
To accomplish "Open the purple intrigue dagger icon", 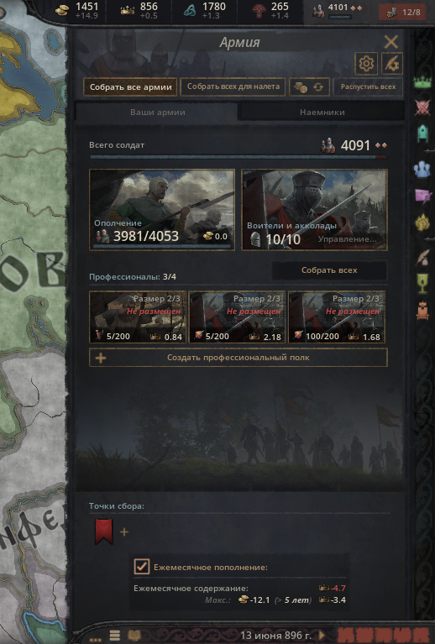I will coord(422,195).
